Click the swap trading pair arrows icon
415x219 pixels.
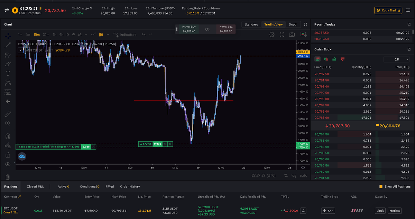[6, 10]
